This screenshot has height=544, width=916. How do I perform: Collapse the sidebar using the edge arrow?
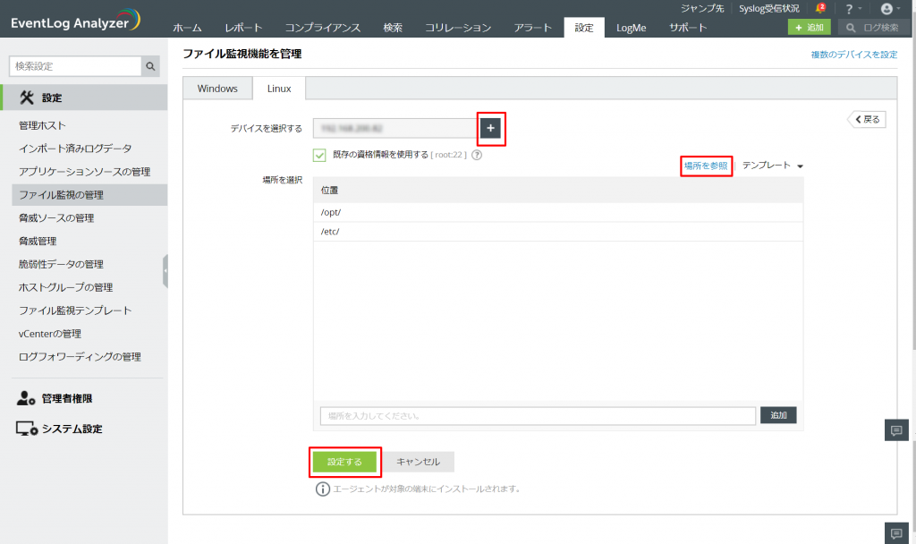click(x=166, y=272)
